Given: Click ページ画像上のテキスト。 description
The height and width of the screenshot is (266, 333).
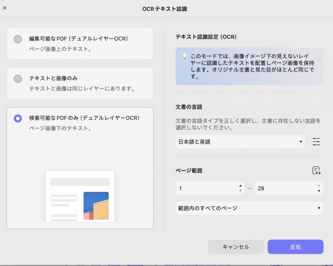Looking at the screenshot, I should pos(60,49).
